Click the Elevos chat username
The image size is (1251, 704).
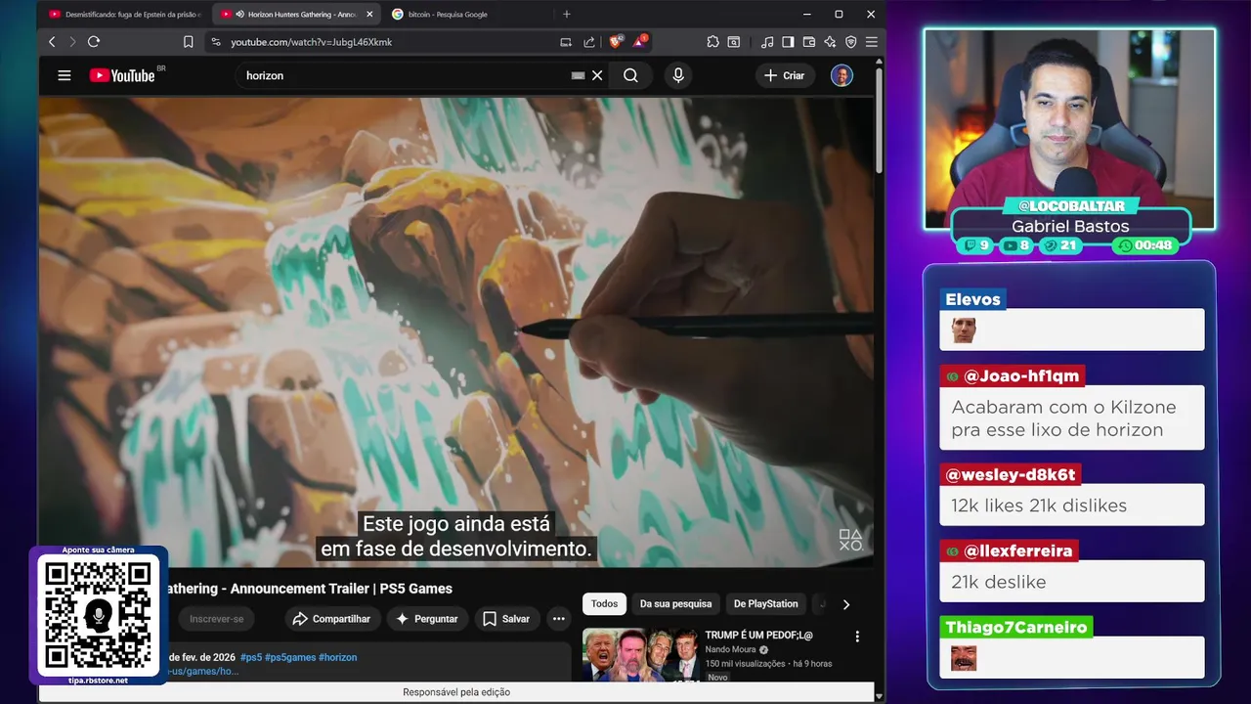(x=972, y=299)
